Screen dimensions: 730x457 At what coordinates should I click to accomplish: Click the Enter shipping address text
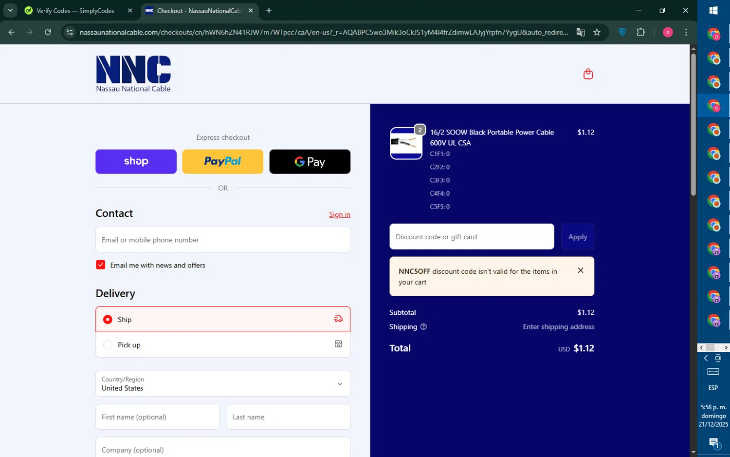coord(558,327)
